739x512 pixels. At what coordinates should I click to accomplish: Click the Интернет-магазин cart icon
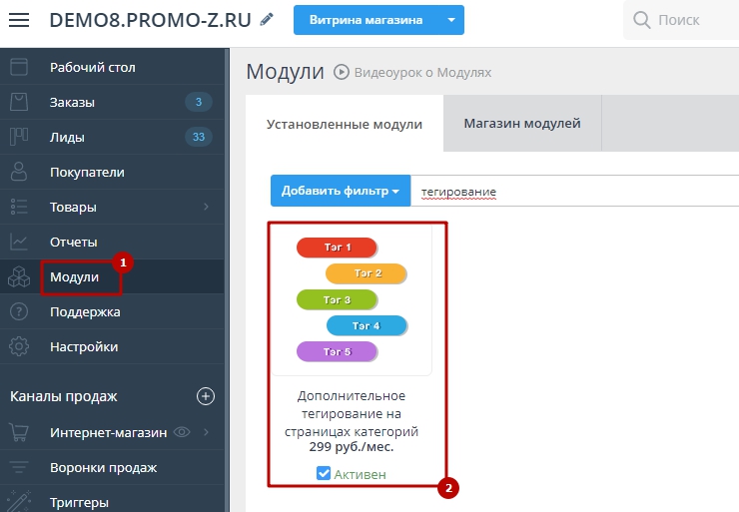[19, 432]
